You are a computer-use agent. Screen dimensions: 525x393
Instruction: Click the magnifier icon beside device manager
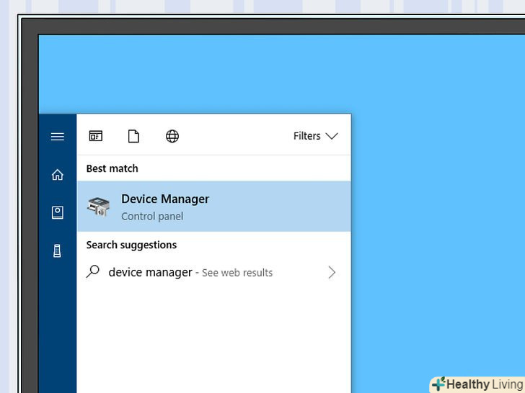(93, 271)
